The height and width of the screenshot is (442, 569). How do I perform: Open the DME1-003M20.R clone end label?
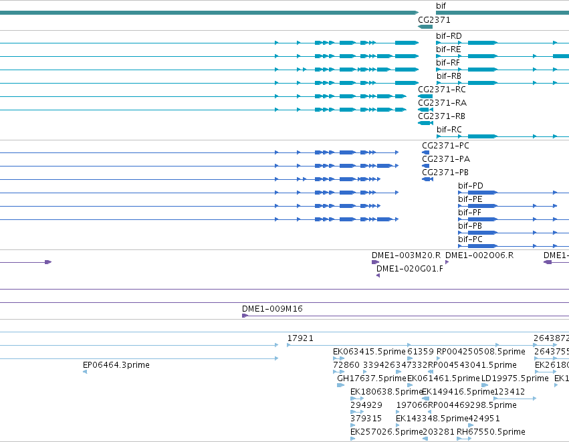(406, 255)
